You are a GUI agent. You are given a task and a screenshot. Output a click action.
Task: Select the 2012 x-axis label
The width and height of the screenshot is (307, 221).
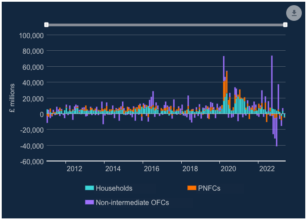point(74,169)
